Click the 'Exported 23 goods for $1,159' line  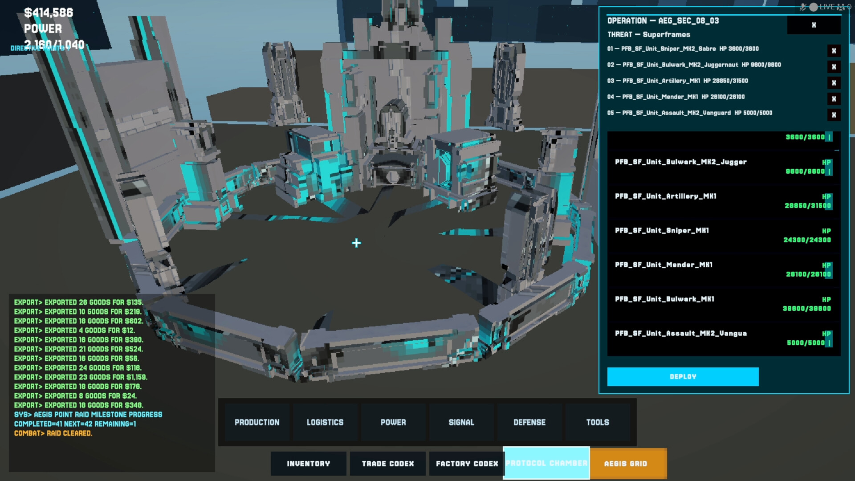click(x=81, y=377)
